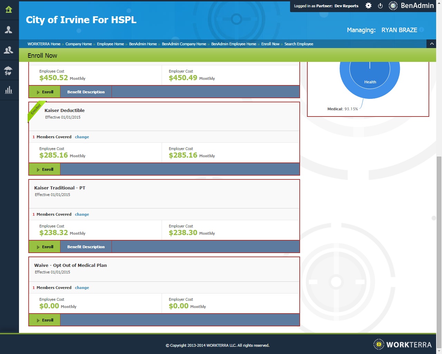Image resolution: width=442 pixels, height=354 pixels.
Task: Open the settings gear icon
Action: 368,6
